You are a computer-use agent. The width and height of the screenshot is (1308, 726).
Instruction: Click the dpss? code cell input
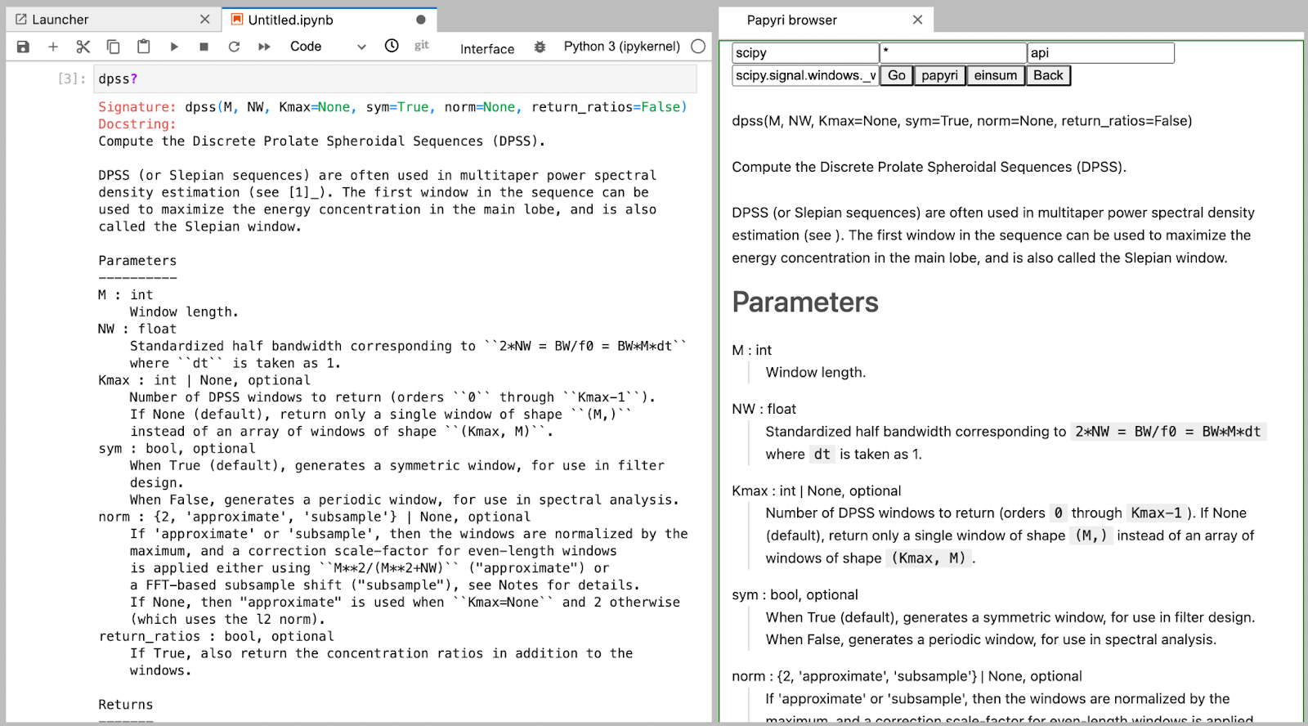click(x=396, y=79)
